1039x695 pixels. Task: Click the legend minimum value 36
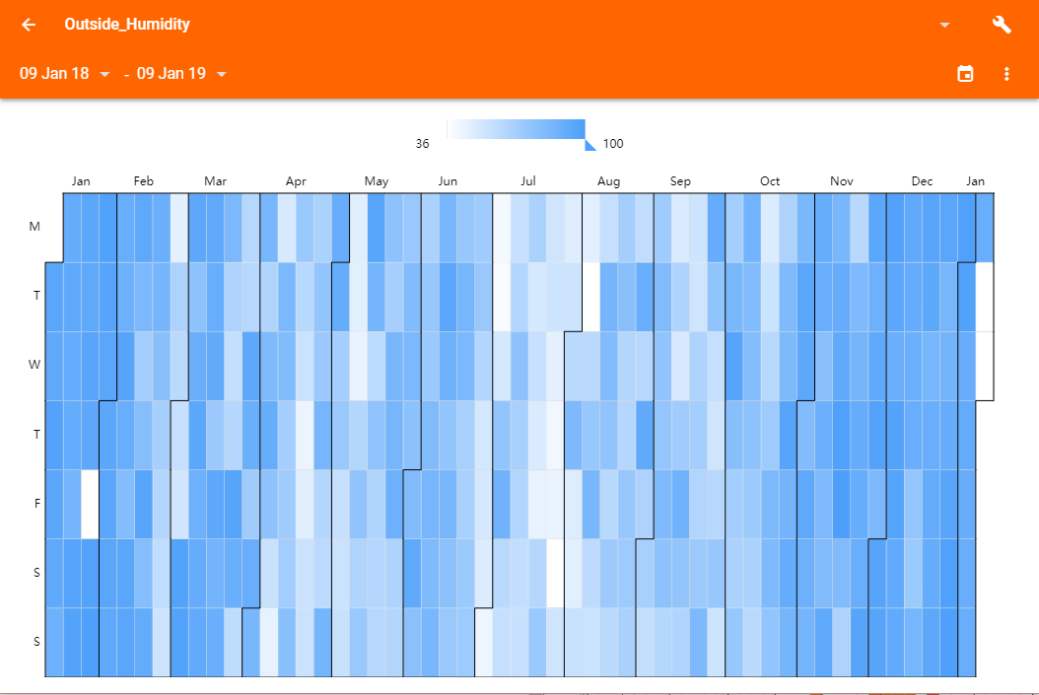(x=422, y=144)
